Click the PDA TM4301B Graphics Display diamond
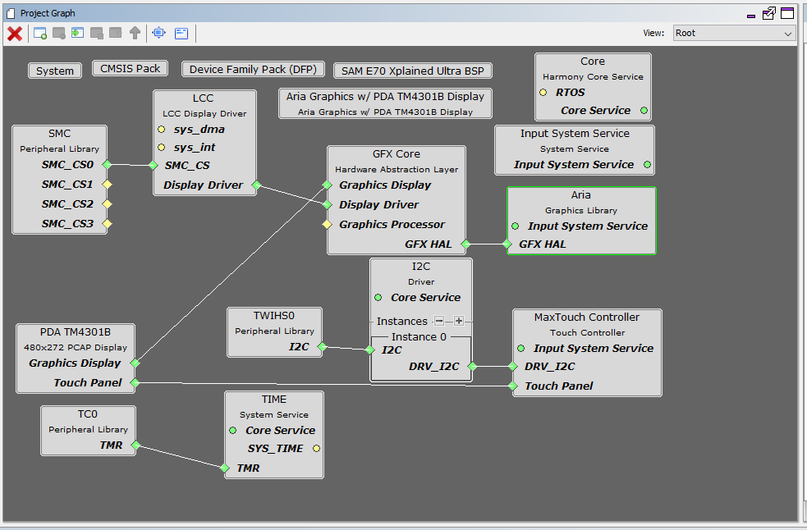The width and height of the screenshot is (807, 530). click(135, 363)
